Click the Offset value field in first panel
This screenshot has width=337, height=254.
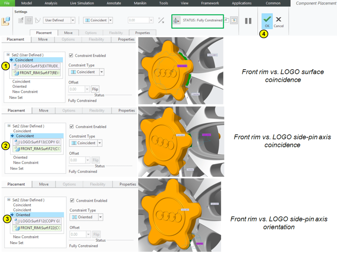pyautogui.click(x=76, y=89)
